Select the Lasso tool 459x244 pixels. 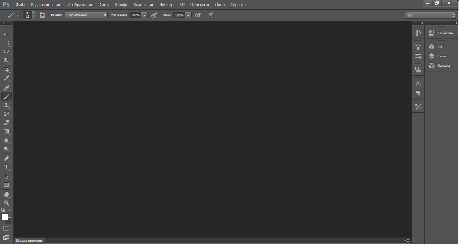6,52
